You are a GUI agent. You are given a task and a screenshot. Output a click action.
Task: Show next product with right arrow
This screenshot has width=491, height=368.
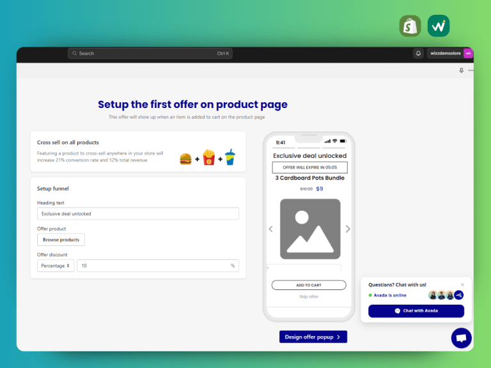(x=348, y=229)
